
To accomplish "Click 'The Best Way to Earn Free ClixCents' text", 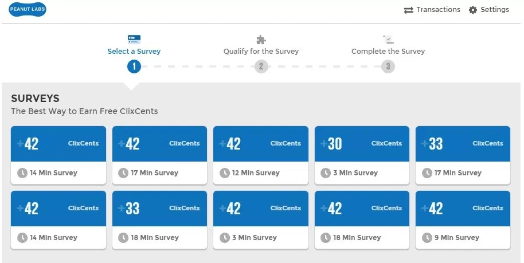I will point(84,111).
